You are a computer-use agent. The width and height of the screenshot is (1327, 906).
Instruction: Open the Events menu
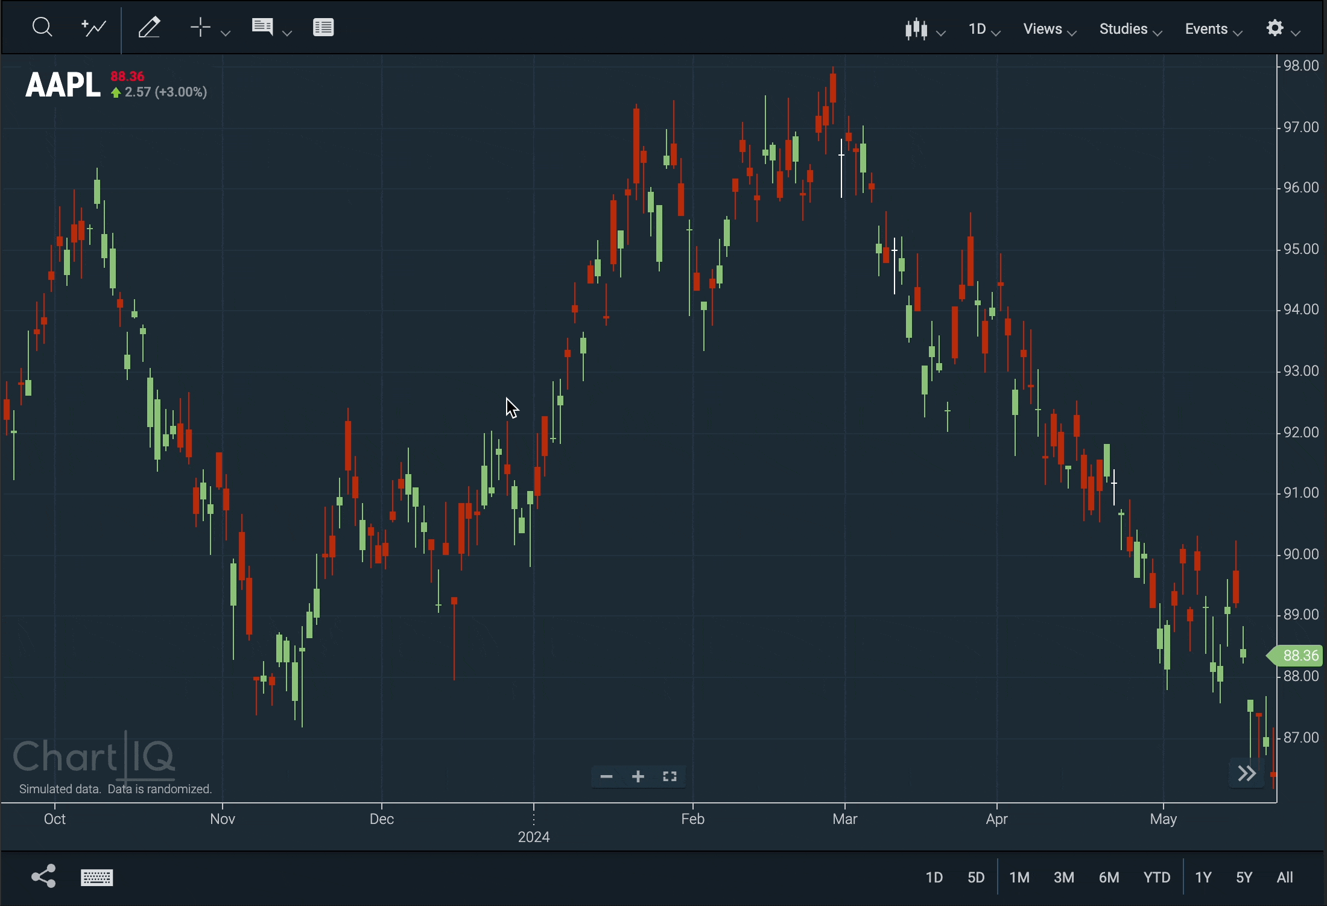tap(1214, 29)
